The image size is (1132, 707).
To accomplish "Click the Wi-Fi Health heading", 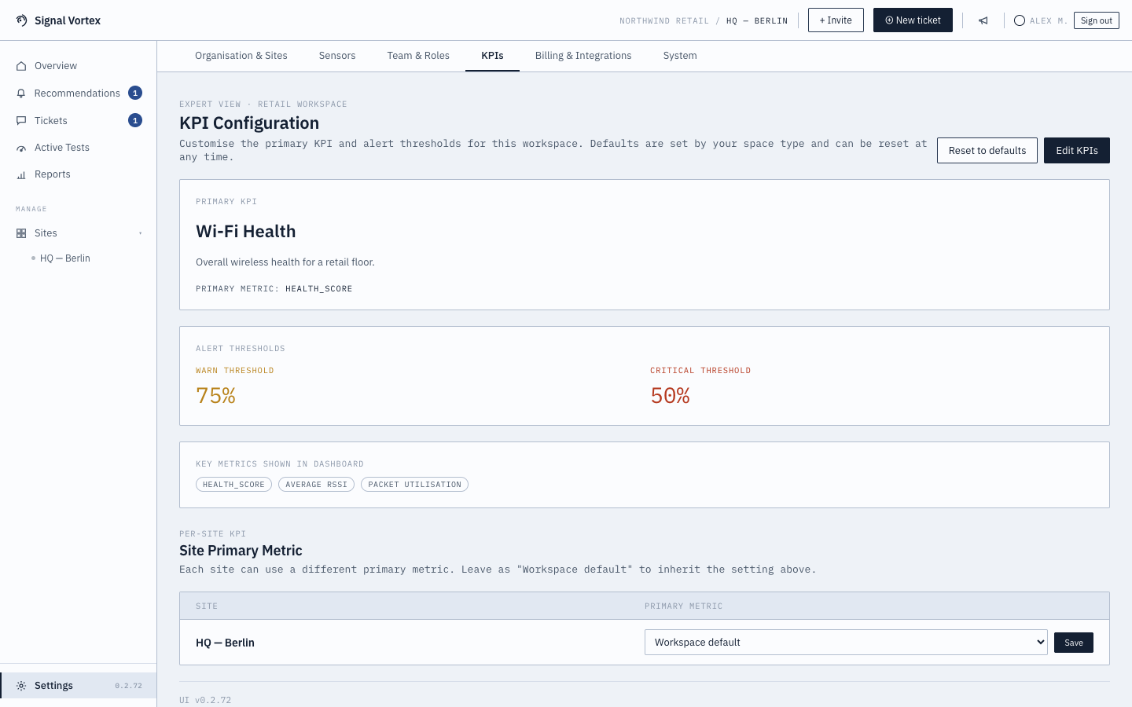I will (246, 232).
